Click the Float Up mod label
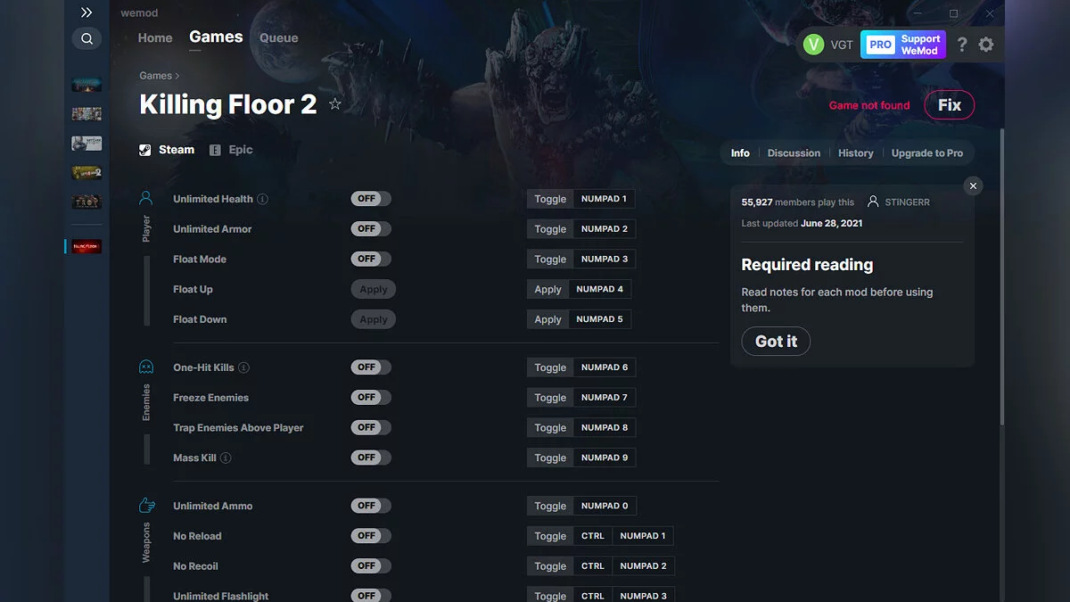Image resolution: width=1070 pixels, height=602 pixels. [x=193, y=289]
